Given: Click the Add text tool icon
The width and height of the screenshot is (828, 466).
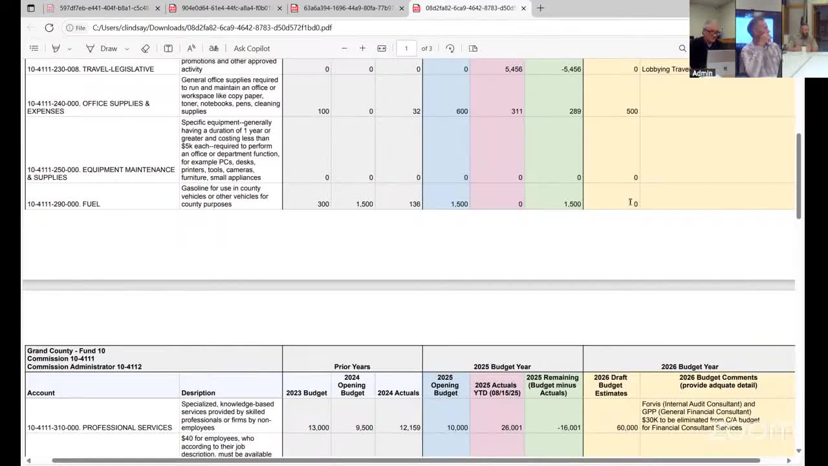Looking at the screenshot, I should pos(168,49).
